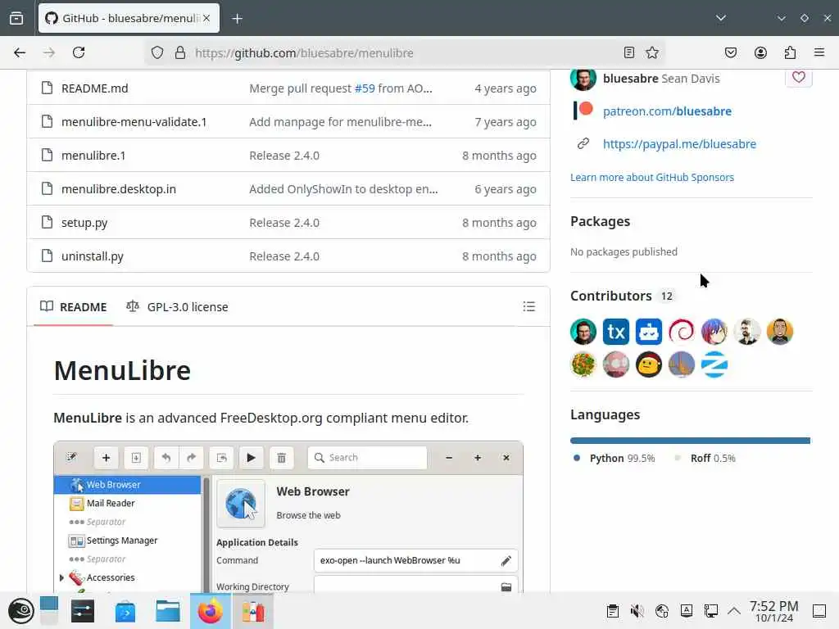Open patreon.com/bluesabre link
The image size is (839, 629).
[667, 111]
